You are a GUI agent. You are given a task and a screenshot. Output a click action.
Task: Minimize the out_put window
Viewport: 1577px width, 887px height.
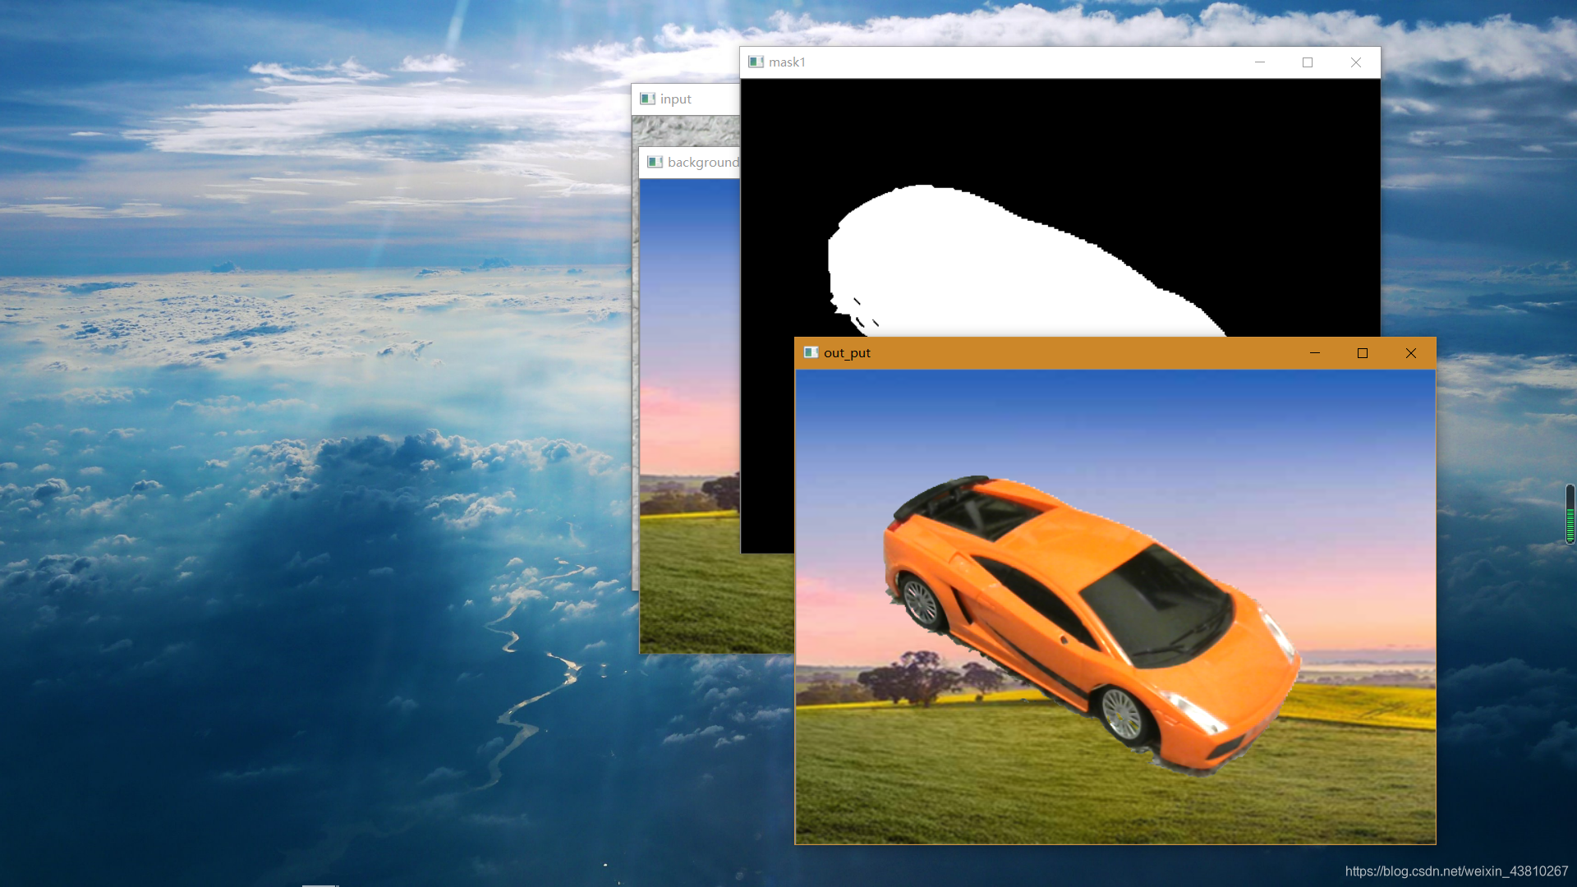[1314, 353]
